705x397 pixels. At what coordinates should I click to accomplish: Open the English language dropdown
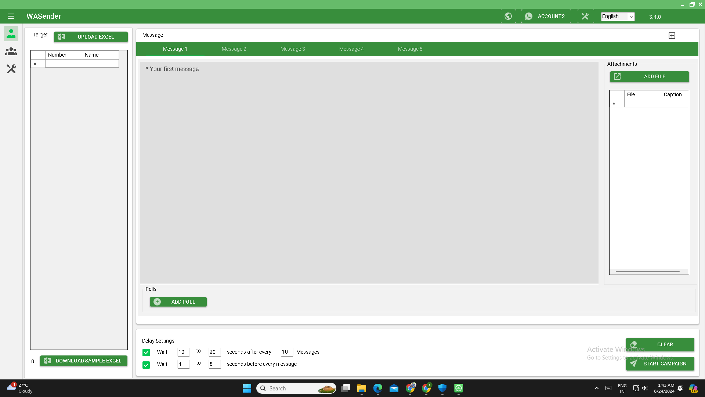617,16
